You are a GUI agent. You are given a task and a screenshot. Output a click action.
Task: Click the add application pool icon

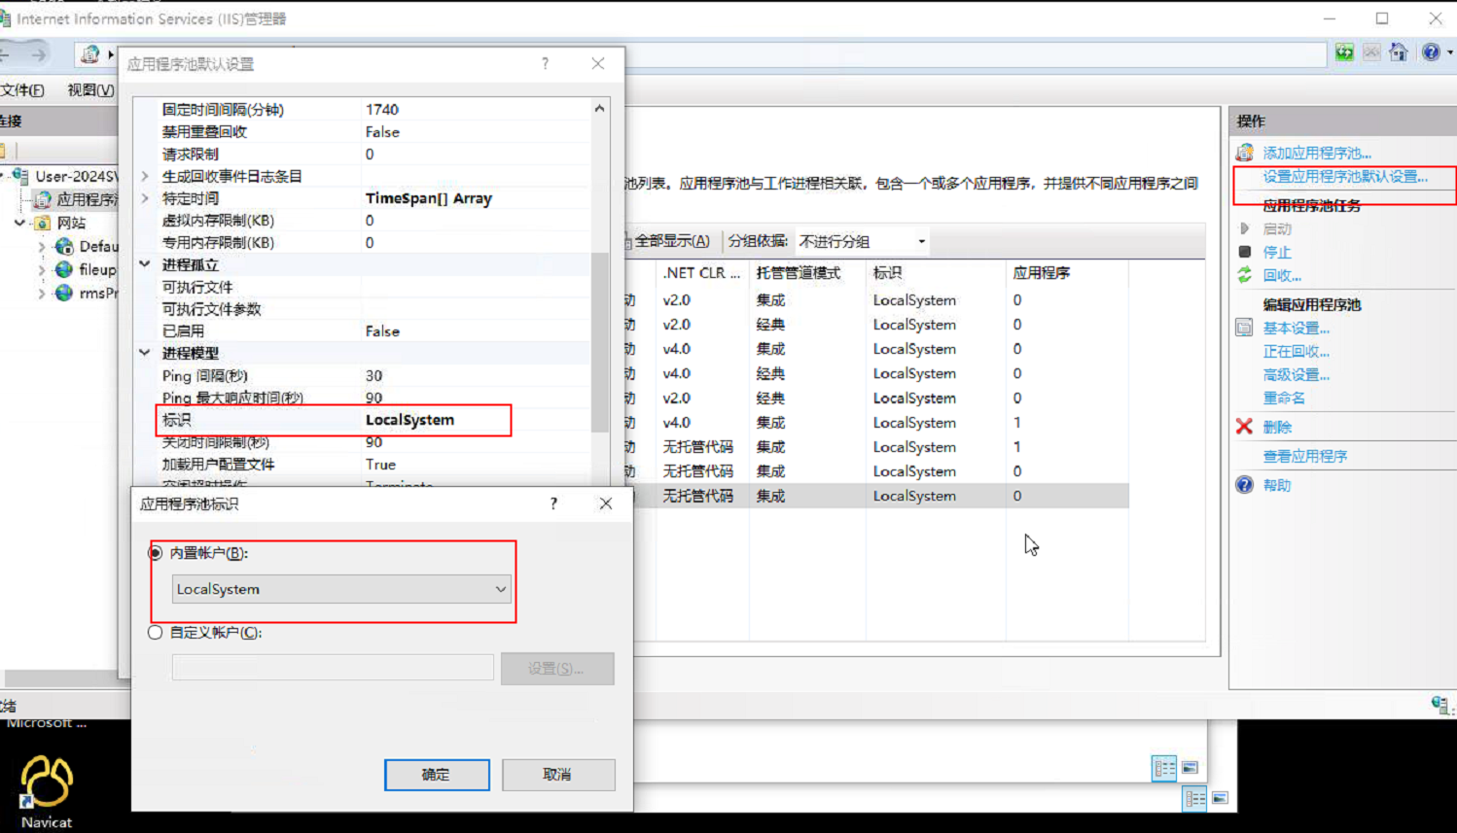(1244, 153)
